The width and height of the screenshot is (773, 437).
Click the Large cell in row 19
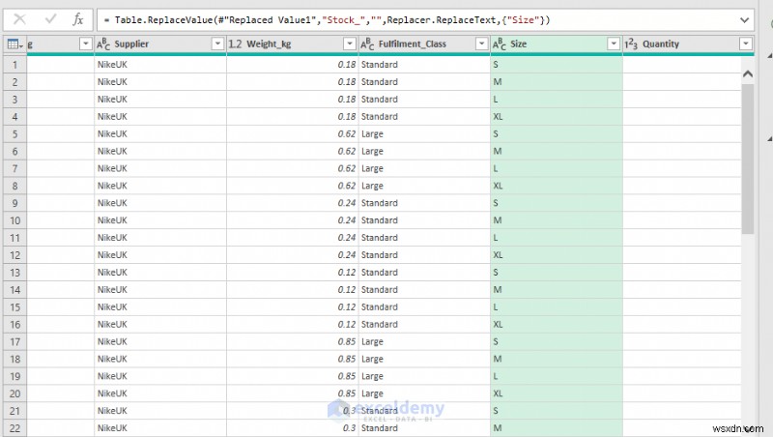424,376
